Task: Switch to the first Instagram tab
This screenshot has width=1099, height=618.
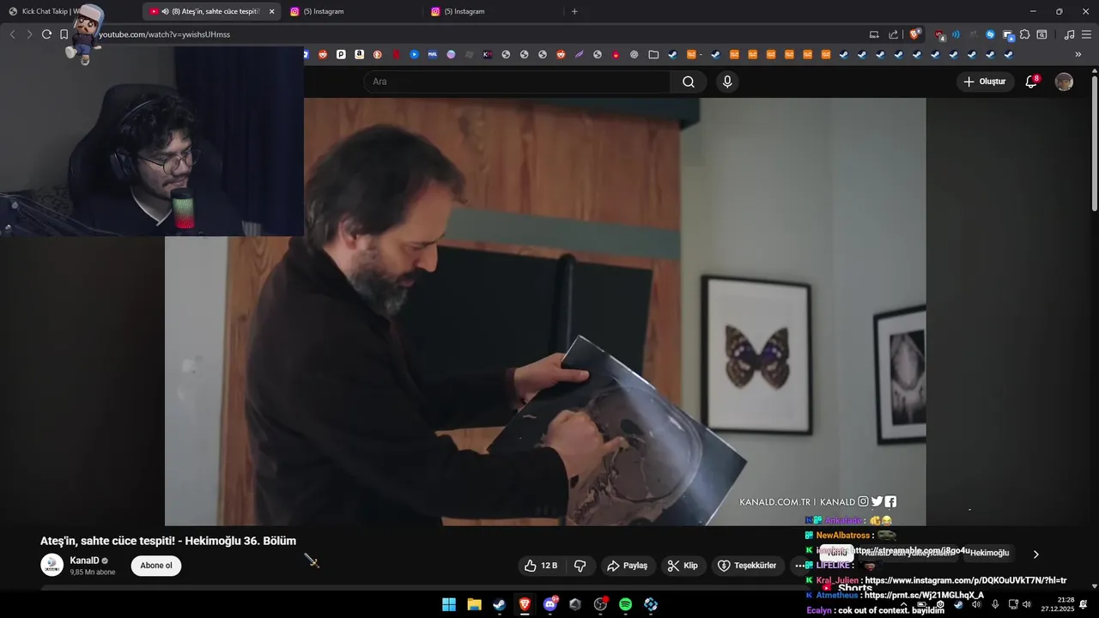Action: click(352, 11)
